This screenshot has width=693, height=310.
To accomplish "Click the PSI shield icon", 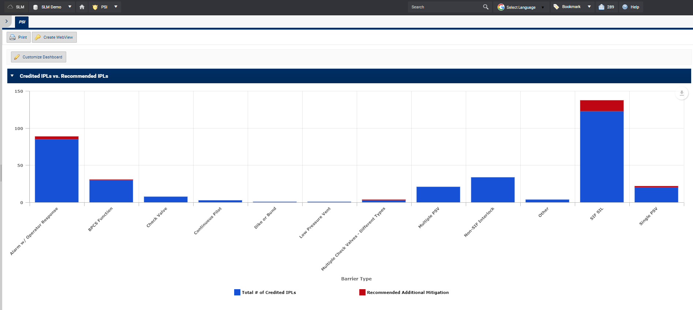I will coord(95,7).
